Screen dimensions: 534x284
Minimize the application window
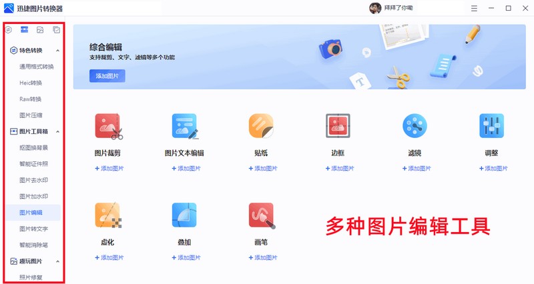(x=491, y=8)
